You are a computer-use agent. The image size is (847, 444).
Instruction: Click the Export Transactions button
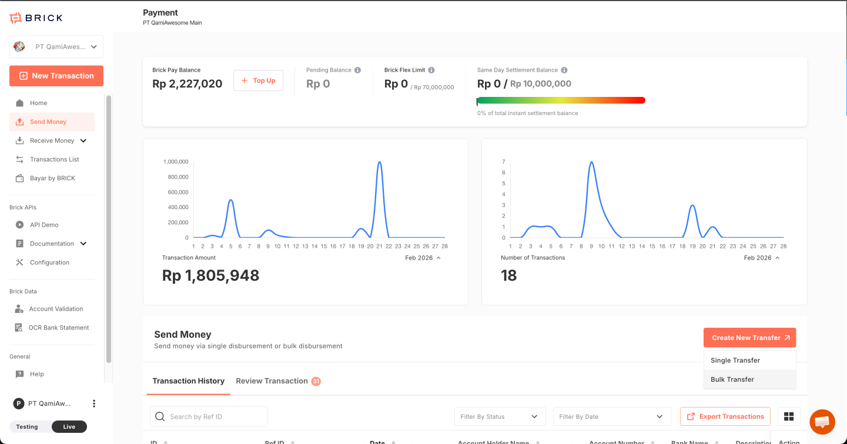[x=725, y=416]
